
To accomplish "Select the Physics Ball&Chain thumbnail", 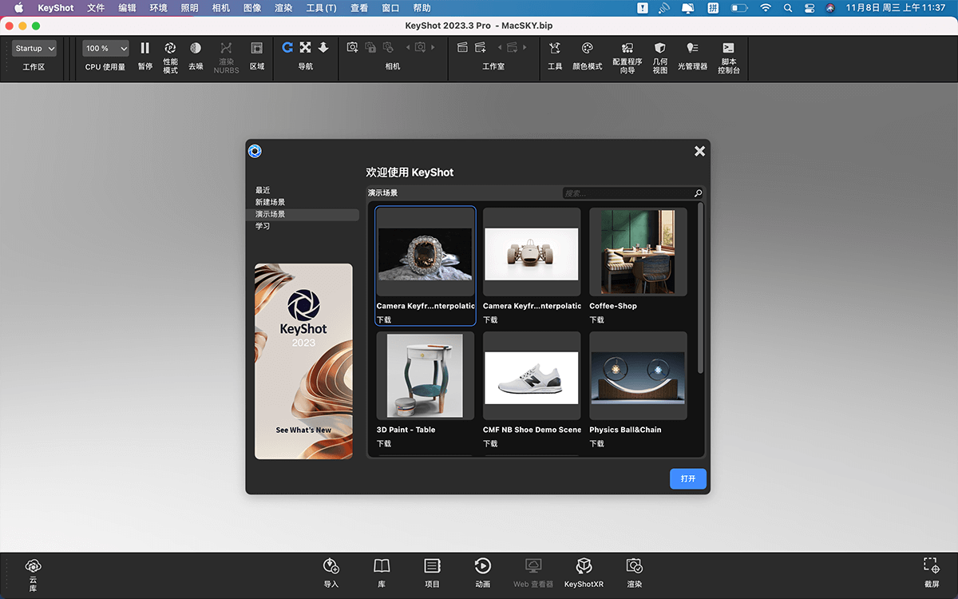I will (x=638, y=375).
